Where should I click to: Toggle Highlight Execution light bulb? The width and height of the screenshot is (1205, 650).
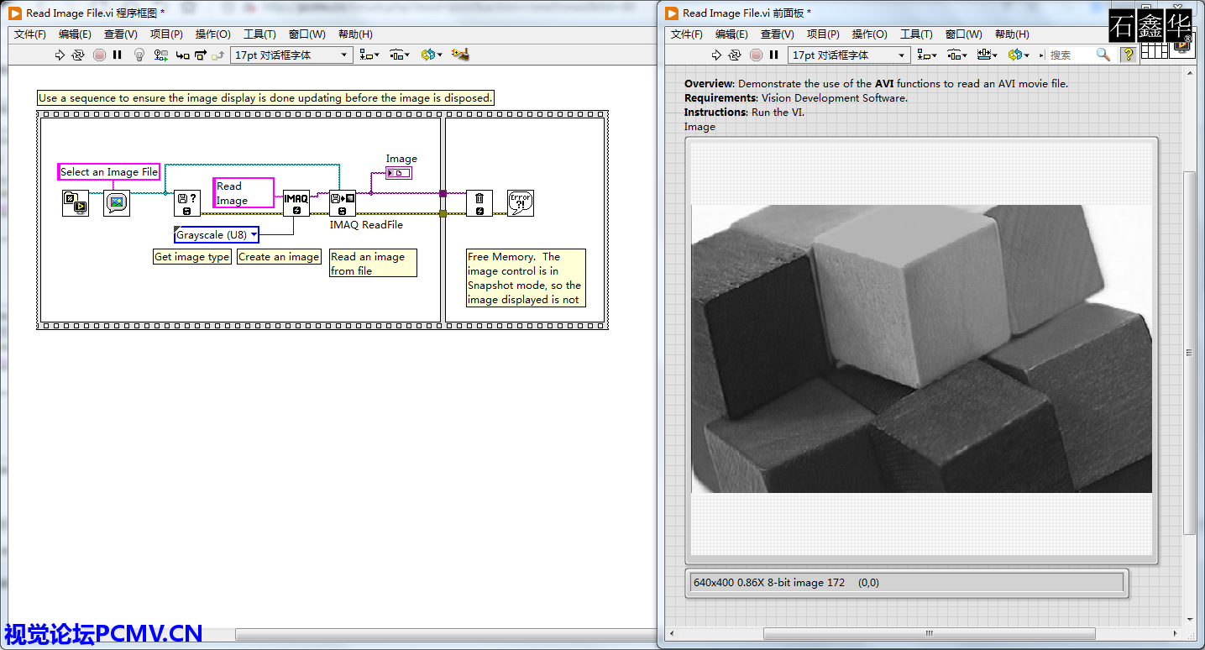tap(140, 55)
